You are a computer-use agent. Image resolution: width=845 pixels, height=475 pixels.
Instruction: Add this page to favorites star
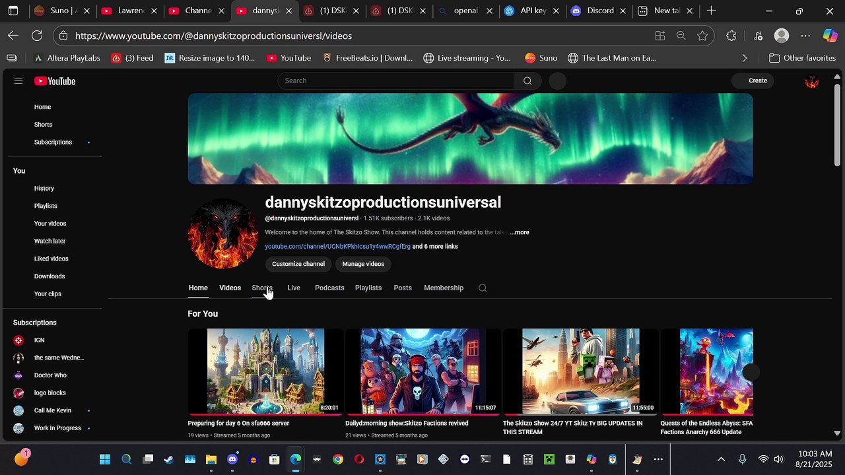[x=702, y=36]
